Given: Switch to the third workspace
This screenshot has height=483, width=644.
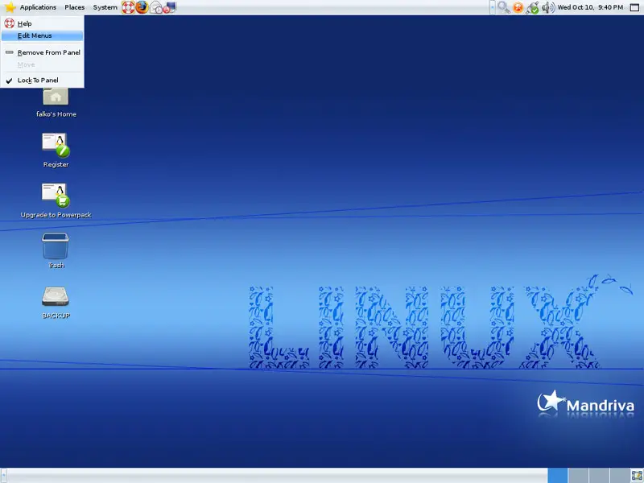Looking at the screenshot, I should (599, 476).
